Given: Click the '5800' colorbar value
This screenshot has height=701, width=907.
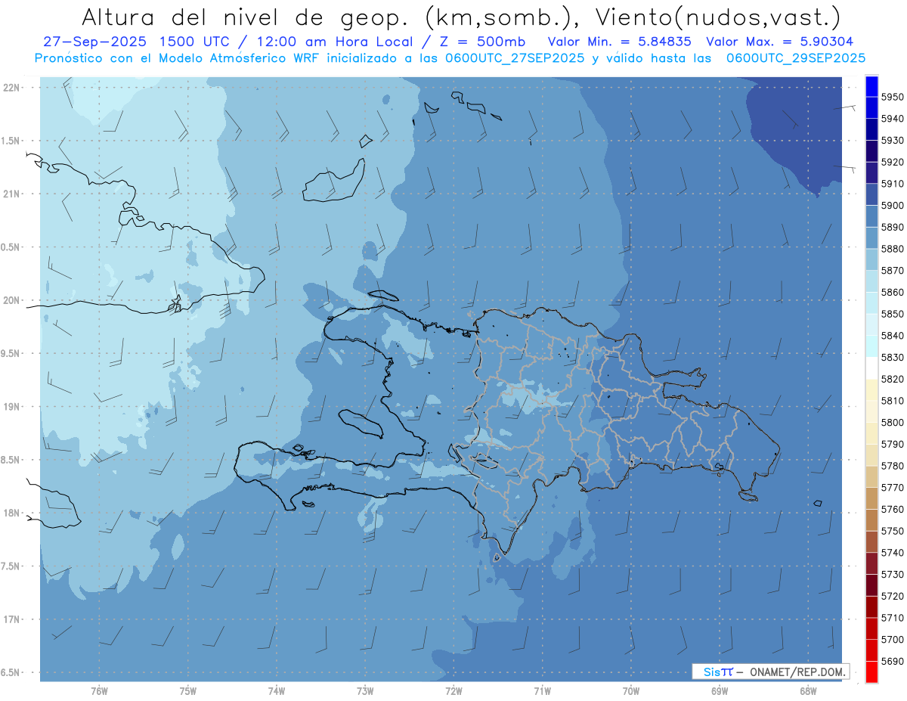Looking at the screenshot, I should tap(892, 422).
